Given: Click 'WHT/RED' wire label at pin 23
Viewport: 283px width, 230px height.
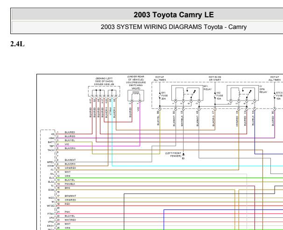Looking at the screenshot, I should click(70, 220).
